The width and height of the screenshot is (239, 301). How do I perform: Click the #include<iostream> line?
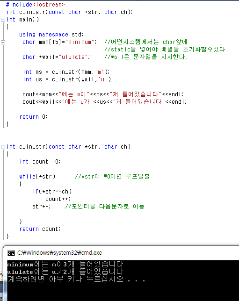tap(36, 4)
